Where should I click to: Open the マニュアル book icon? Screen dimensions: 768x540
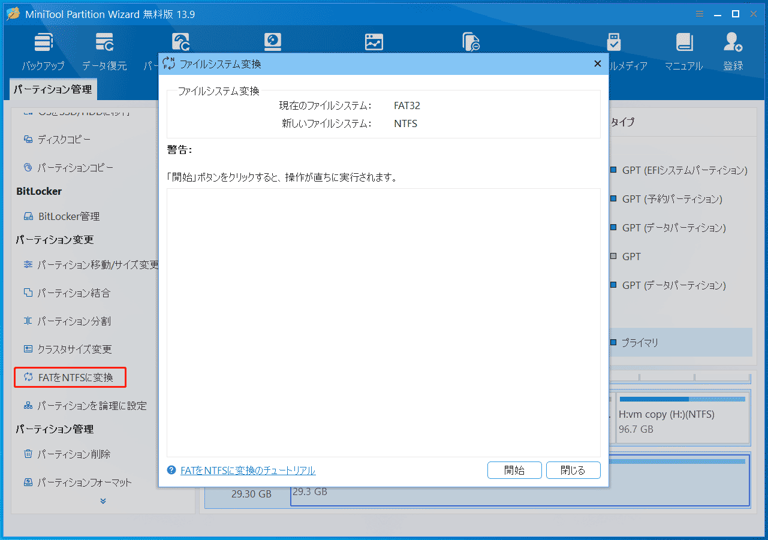click(683, 52)
